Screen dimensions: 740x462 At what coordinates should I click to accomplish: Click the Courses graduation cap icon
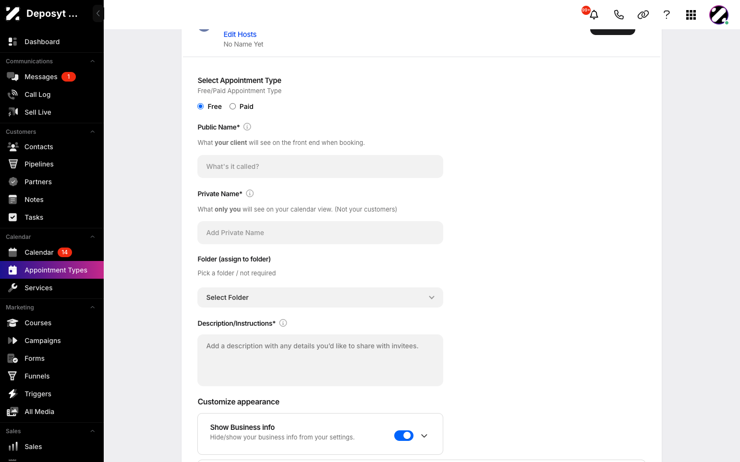[13, 323]
